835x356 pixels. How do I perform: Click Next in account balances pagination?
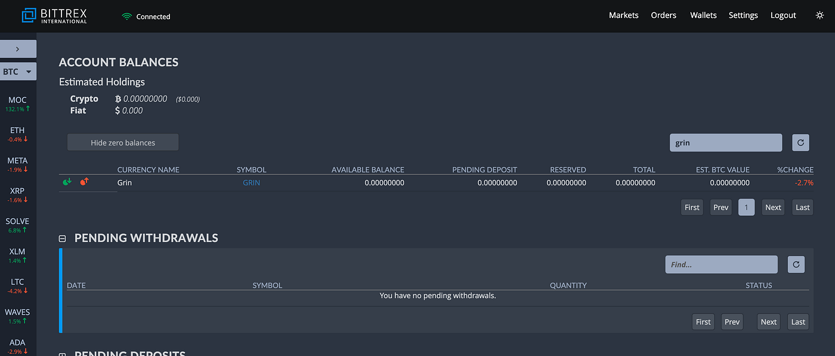click(x=773, y=207)
